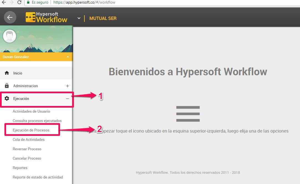The width and height of the screenshot is (300, 184).
Task: Select Reversar Proceso option
Action: point(27,149)
